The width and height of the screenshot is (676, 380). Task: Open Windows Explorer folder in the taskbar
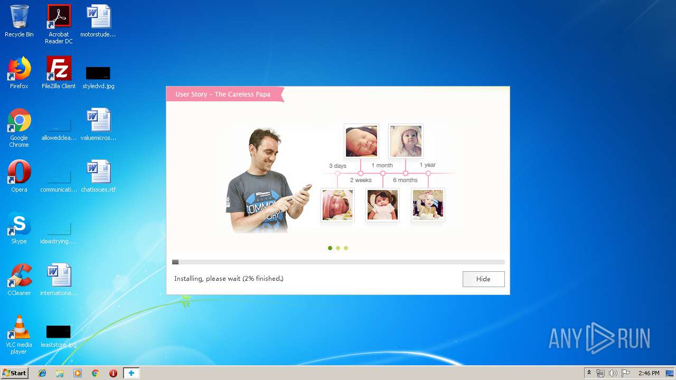click(x=60, y=373)
